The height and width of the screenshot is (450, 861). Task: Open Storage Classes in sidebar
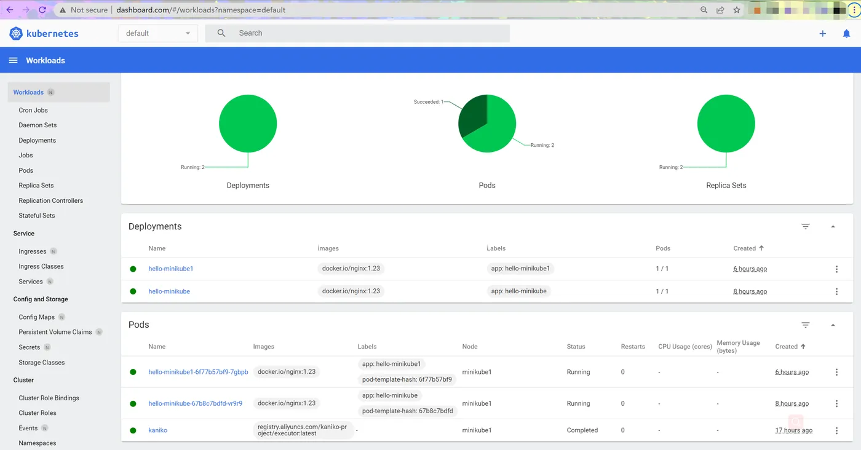tap(42, 363)
